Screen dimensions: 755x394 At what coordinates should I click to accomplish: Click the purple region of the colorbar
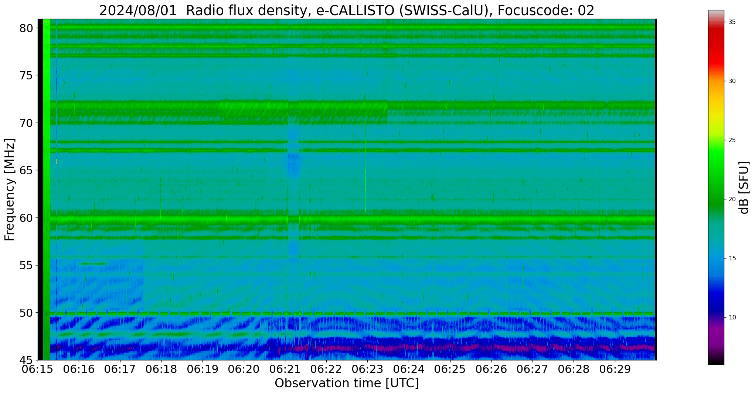coord(716,336)
